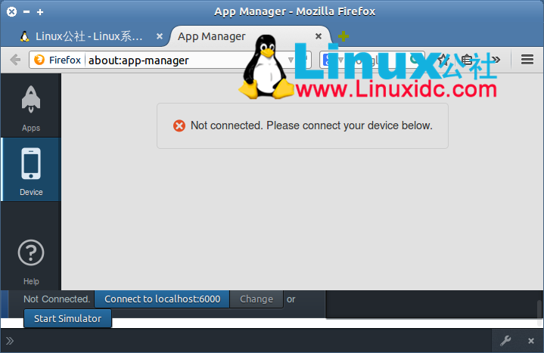Click the Firefox identity icon in URL bar
The height and width of the screenshot is (353, 544).
click(x=39, y=60)
